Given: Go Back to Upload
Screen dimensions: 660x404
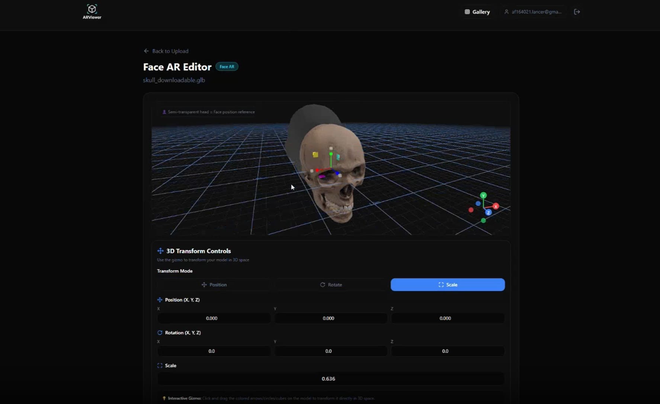Looking at the screenshot, I should (x=166, y=51).
